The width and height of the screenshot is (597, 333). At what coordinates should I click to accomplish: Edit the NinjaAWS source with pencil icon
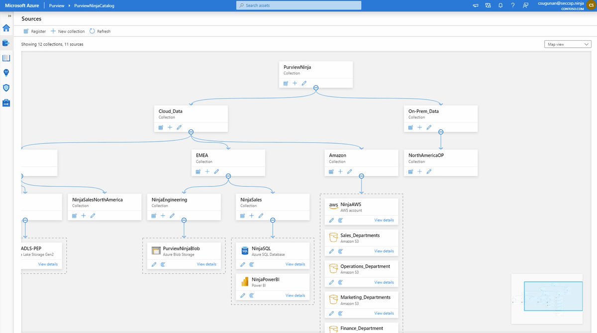pos(331,220)
